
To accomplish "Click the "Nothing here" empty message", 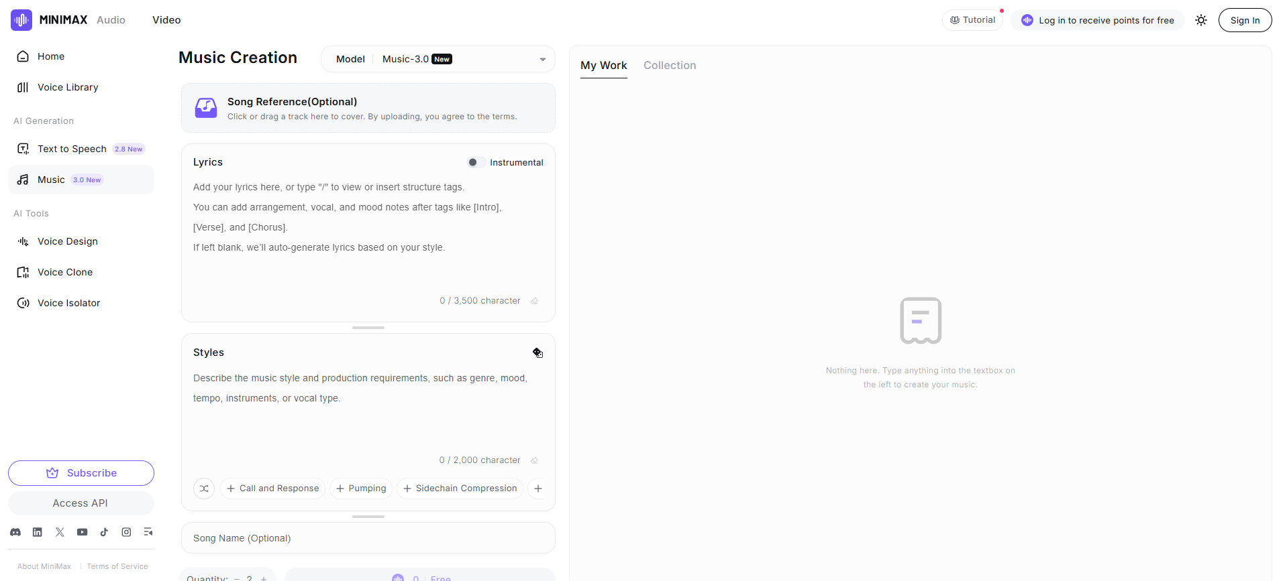I will point(920,377).
